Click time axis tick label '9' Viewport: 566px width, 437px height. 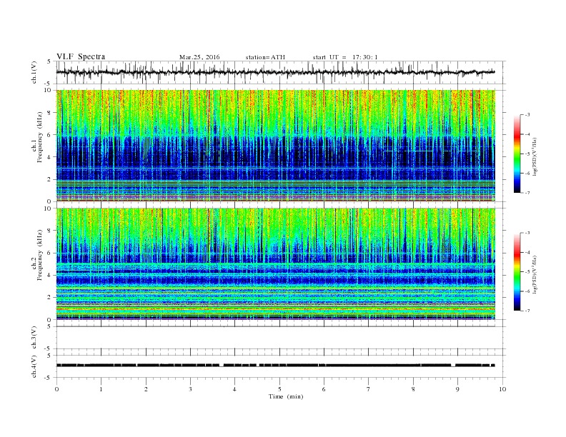(457, 389)
